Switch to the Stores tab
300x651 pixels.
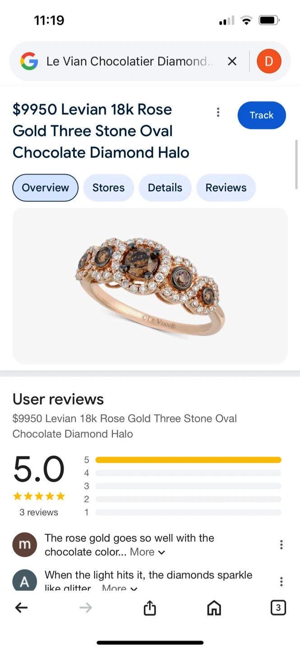coord(108,188)
